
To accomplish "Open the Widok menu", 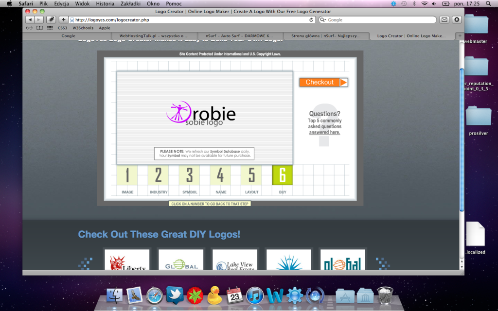I will (x=82, y=3).
